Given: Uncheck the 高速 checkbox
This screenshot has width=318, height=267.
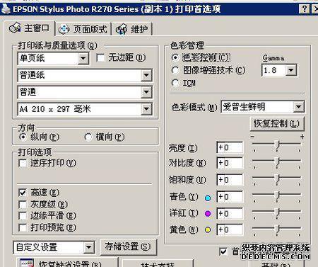Looking at the screenshot, I should point(23,193).
